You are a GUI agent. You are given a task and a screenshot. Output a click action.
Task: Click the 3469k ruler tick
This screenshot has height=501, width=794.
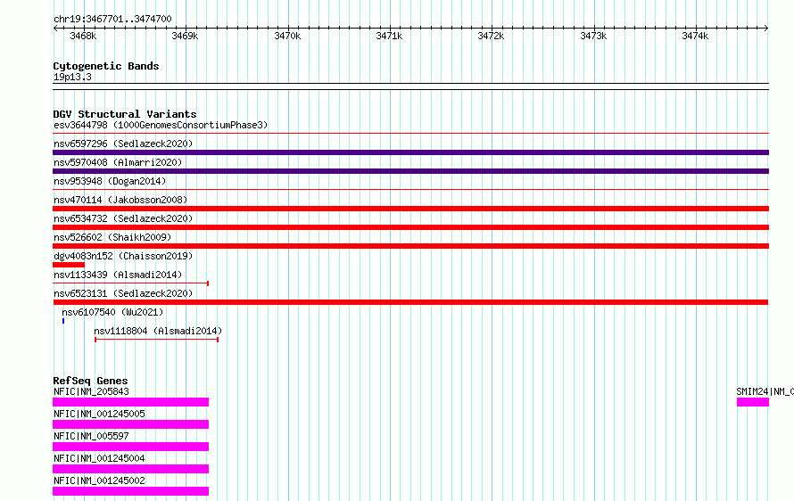pos(185,36)
